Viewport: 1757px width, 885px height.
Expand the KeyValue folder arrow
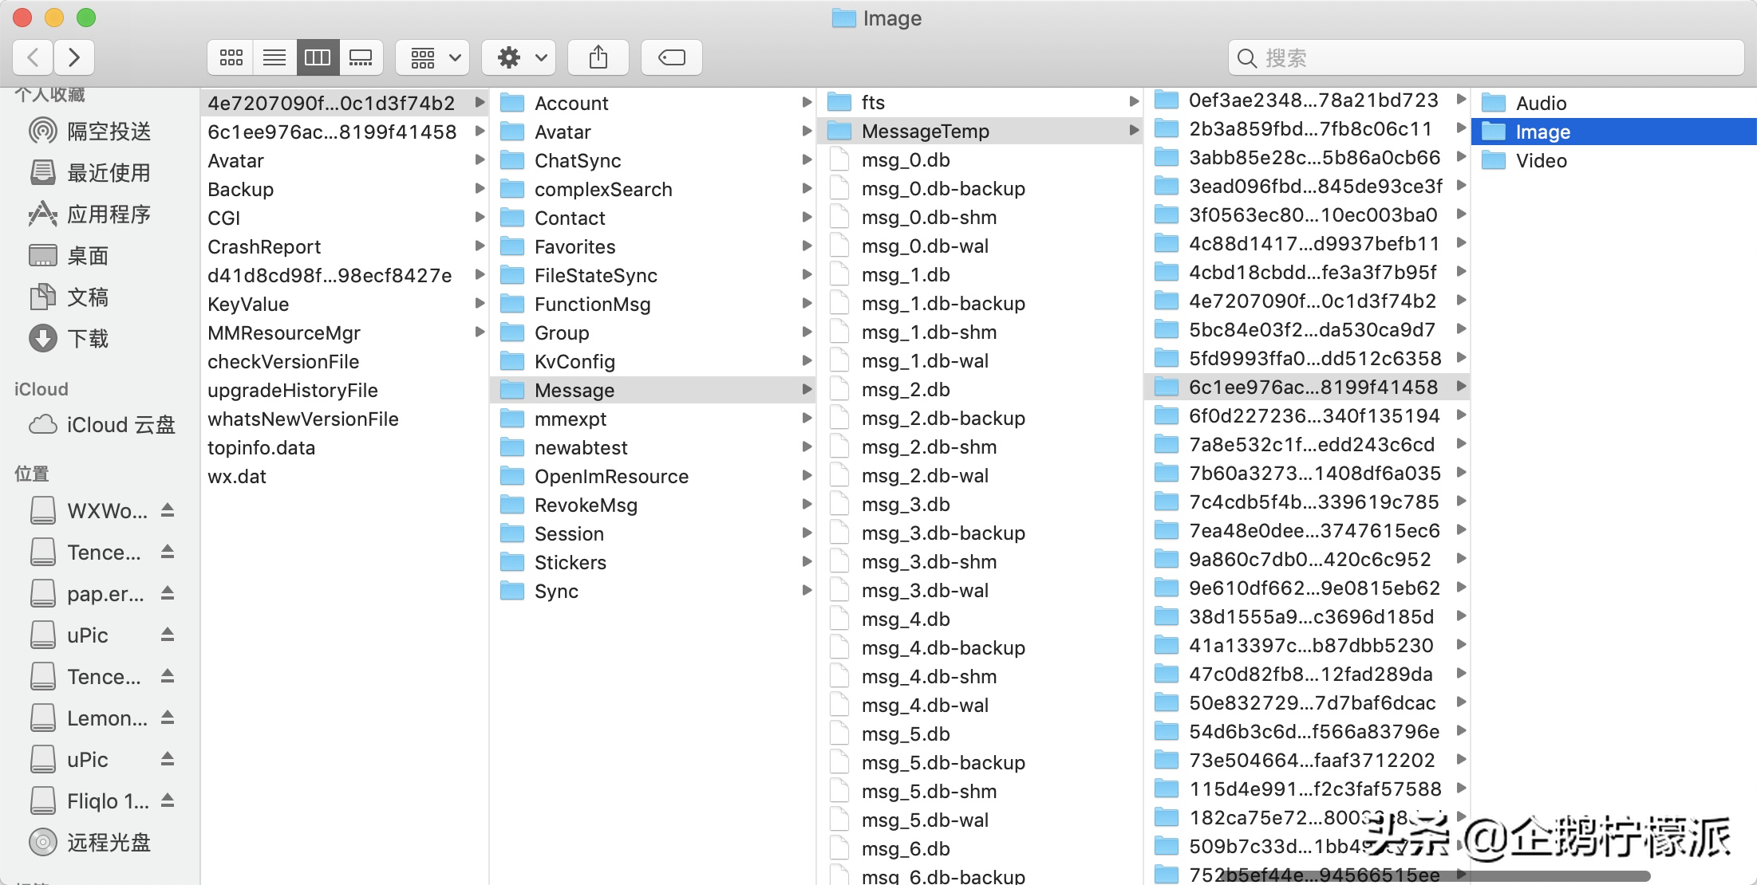tap(480, 304)
